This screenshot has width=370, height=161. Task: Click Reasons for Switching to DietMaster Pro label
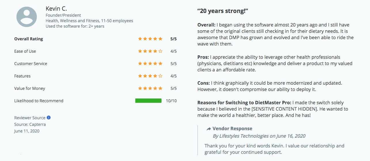[245, 103]
